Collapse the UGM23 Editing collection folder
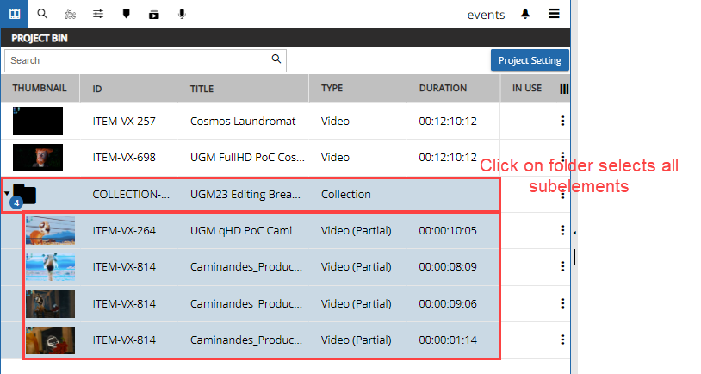701x374 pixels. coord(7,193)
